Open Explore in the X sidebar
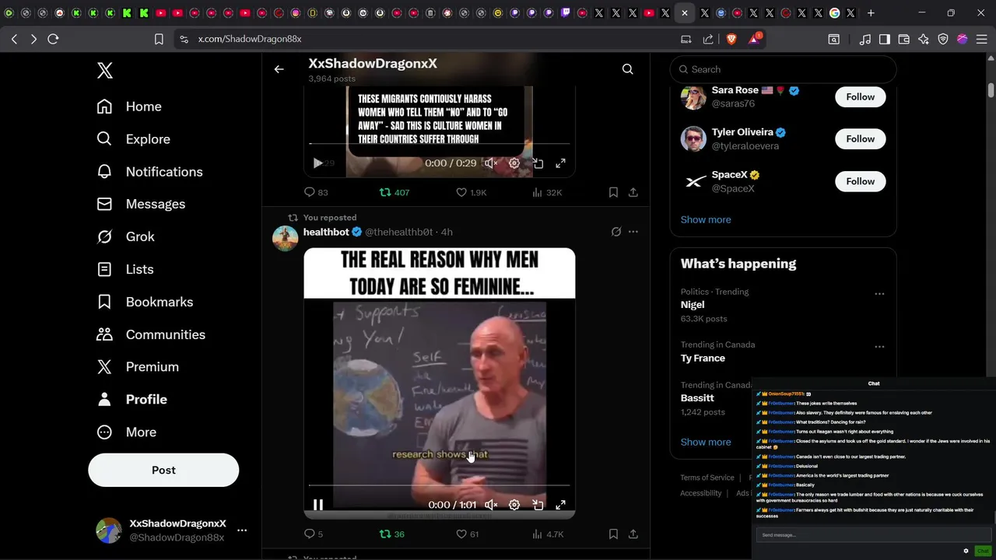The image size is (996, 560). click(133, 139)
